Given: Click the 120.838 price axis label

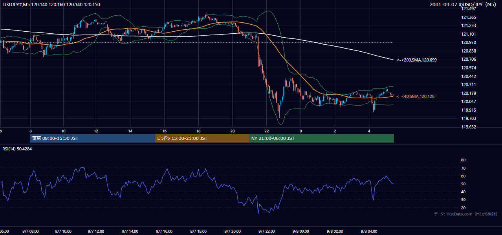Looking at the screenshot, I should [x=468, y=51].
